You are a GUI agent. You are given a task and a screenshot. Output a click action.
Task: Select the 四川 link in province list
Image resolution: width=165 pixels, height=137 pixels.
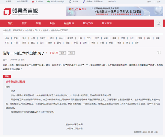click(42, 43)
